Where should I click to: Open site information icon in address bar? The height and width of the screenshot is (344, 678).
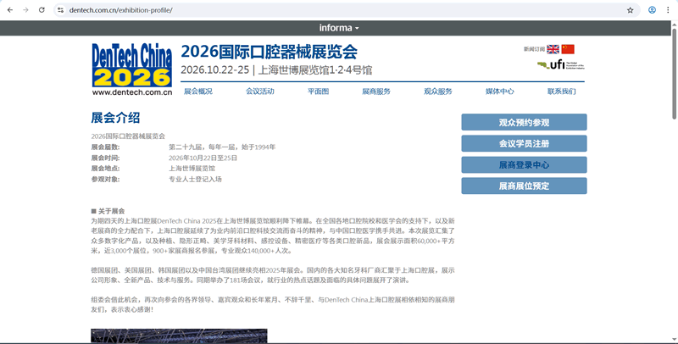[x=60, y=10]
